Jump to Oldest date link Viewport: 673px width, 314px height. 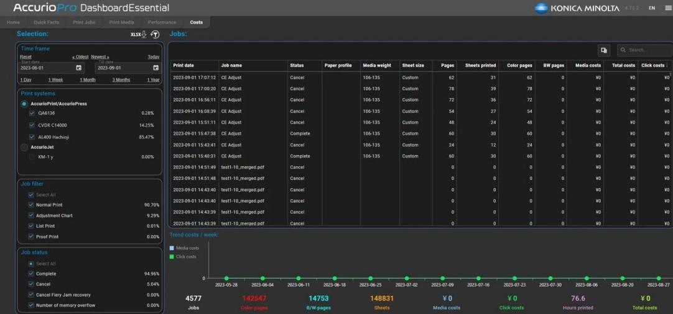pos(80,56)
